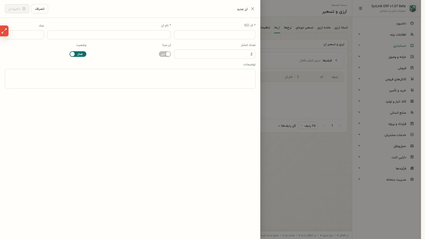Click the خرید و تأمین cart icon

pos(412,90)
